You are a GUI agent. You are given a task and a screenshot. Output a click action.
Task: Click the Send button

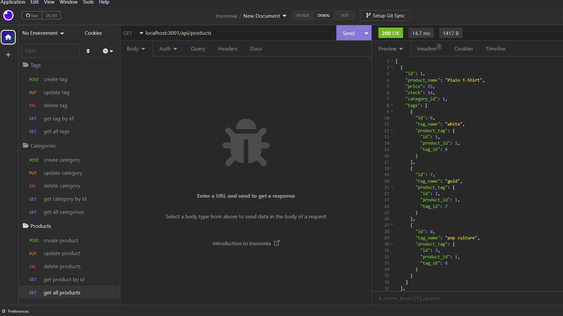[349, 33]
